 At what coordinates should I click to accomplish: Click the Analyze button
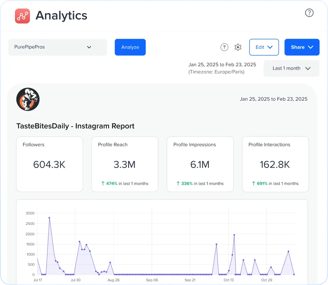[x=130, y=47]
